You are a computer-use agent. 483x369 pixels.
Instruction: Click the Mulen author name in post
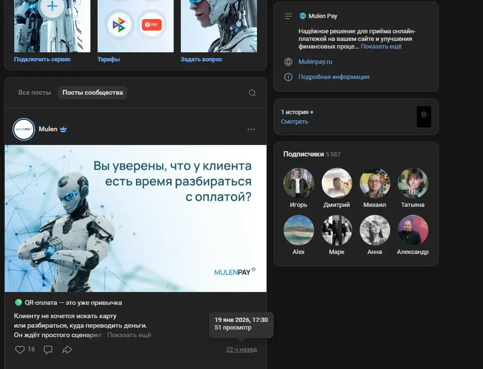[48, 129]
